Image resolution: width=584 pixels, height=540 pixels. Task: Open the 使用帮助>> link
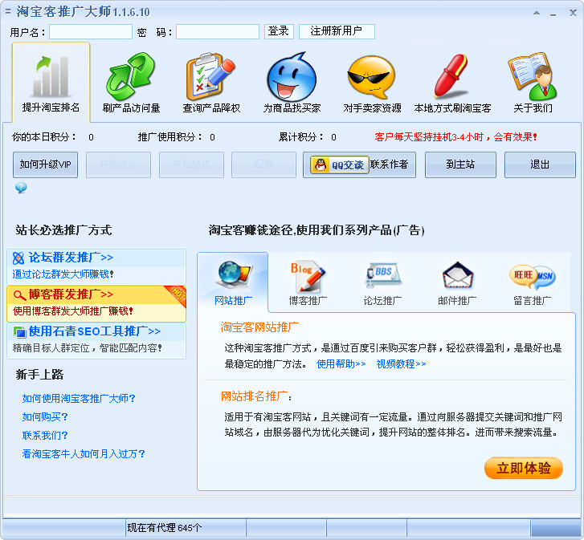341,363
